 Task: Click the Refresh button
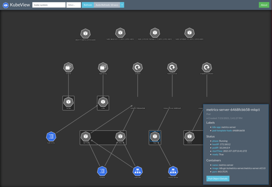click(x=88, y=5)
